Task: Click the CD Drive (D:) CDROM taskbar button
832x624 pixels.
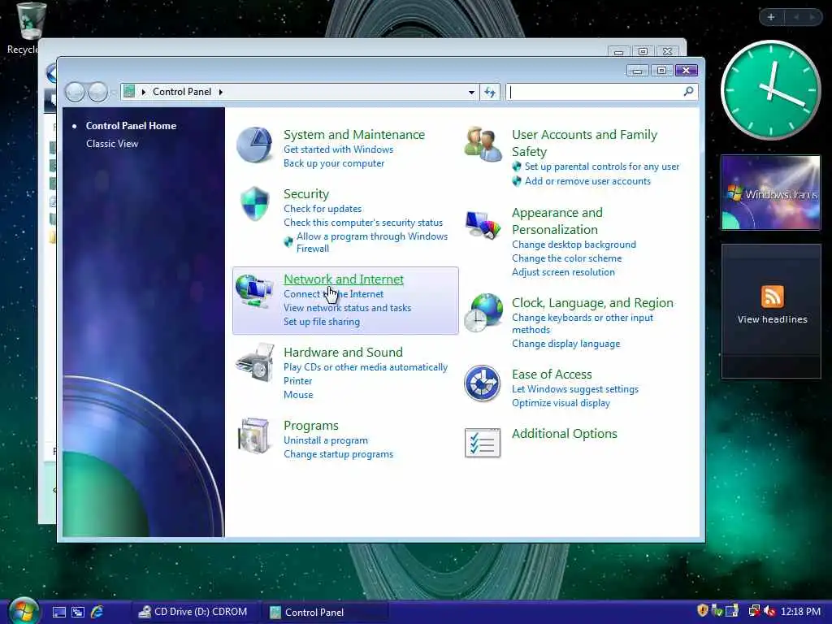Action: [x=193, y=612]
